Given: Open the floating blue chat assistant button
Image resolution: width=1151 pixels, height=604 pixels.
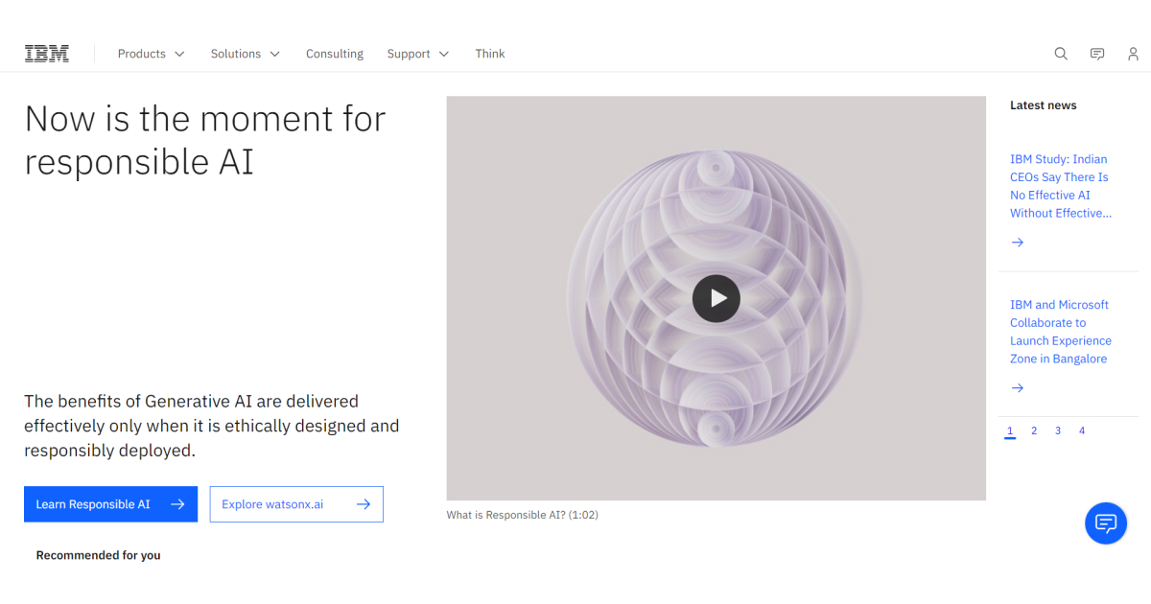Looking at the screenshot, I should click(x=1106, y=523).
